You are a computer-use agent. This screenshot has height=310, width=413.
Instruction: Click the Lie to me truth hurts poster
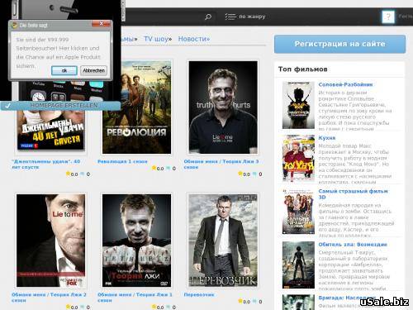pyautogui.click(x=223, y=107)
